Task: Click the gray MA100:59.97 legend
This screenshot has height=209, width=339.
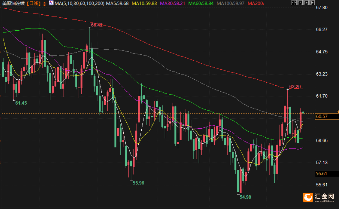Action: coord(230,4)
